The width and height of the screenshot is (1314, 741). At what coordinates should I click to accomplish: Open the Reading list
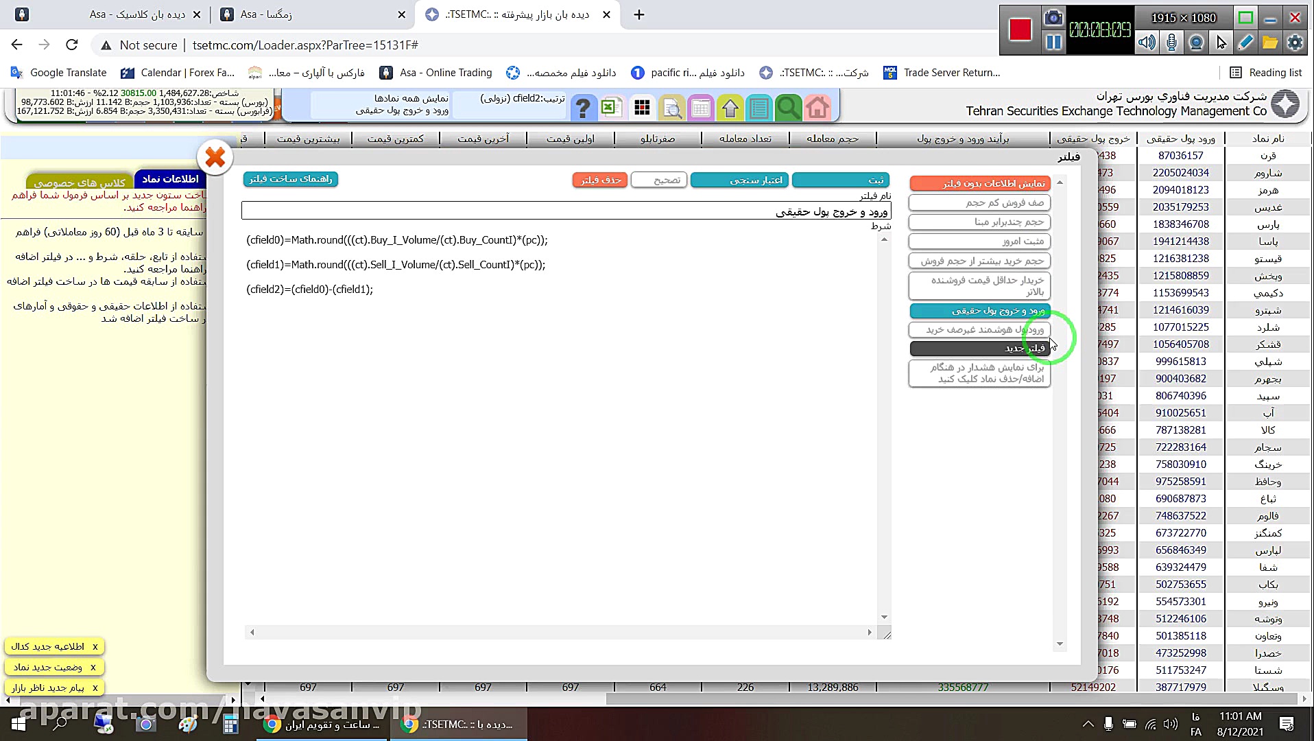pos(1266,73)
